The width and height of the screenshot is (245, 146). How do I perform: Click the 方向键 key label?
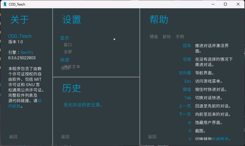pyautogui.click(x=185, y=73)
